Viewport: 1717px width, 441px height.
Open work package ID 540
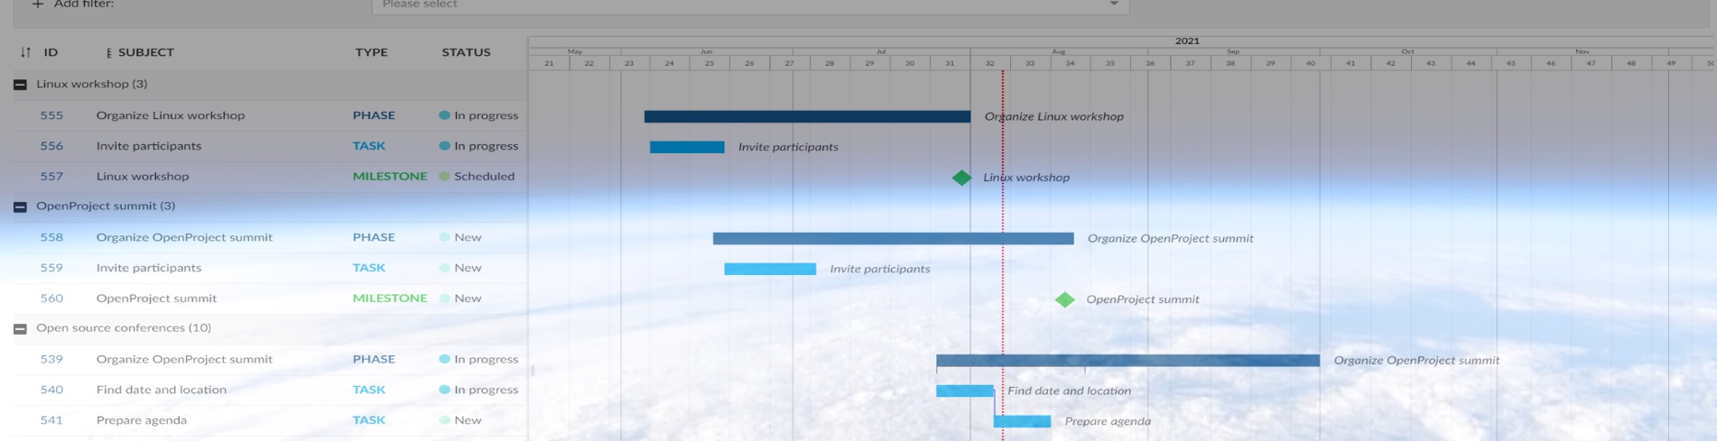coord(51,390)
